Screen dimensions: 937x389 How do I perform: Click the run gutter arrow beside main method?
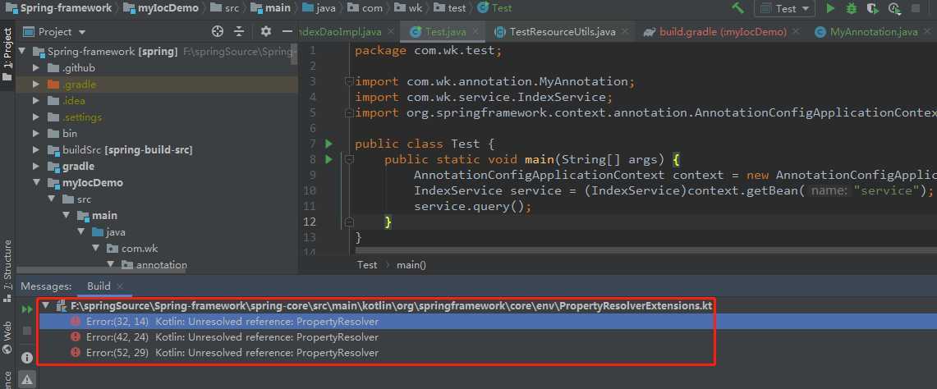tap(328, 159)
